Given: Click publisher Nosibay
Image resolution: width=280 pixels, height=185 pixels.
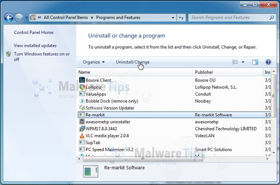Looking at the screenshot, I should 203,101.
